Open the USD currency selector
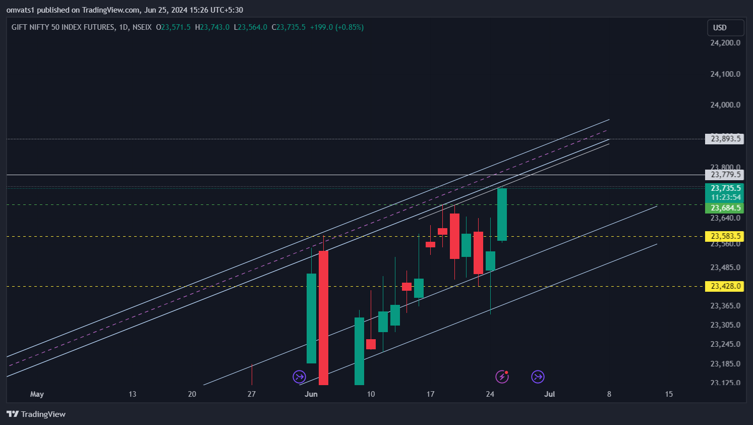 (x=725, y=28)
